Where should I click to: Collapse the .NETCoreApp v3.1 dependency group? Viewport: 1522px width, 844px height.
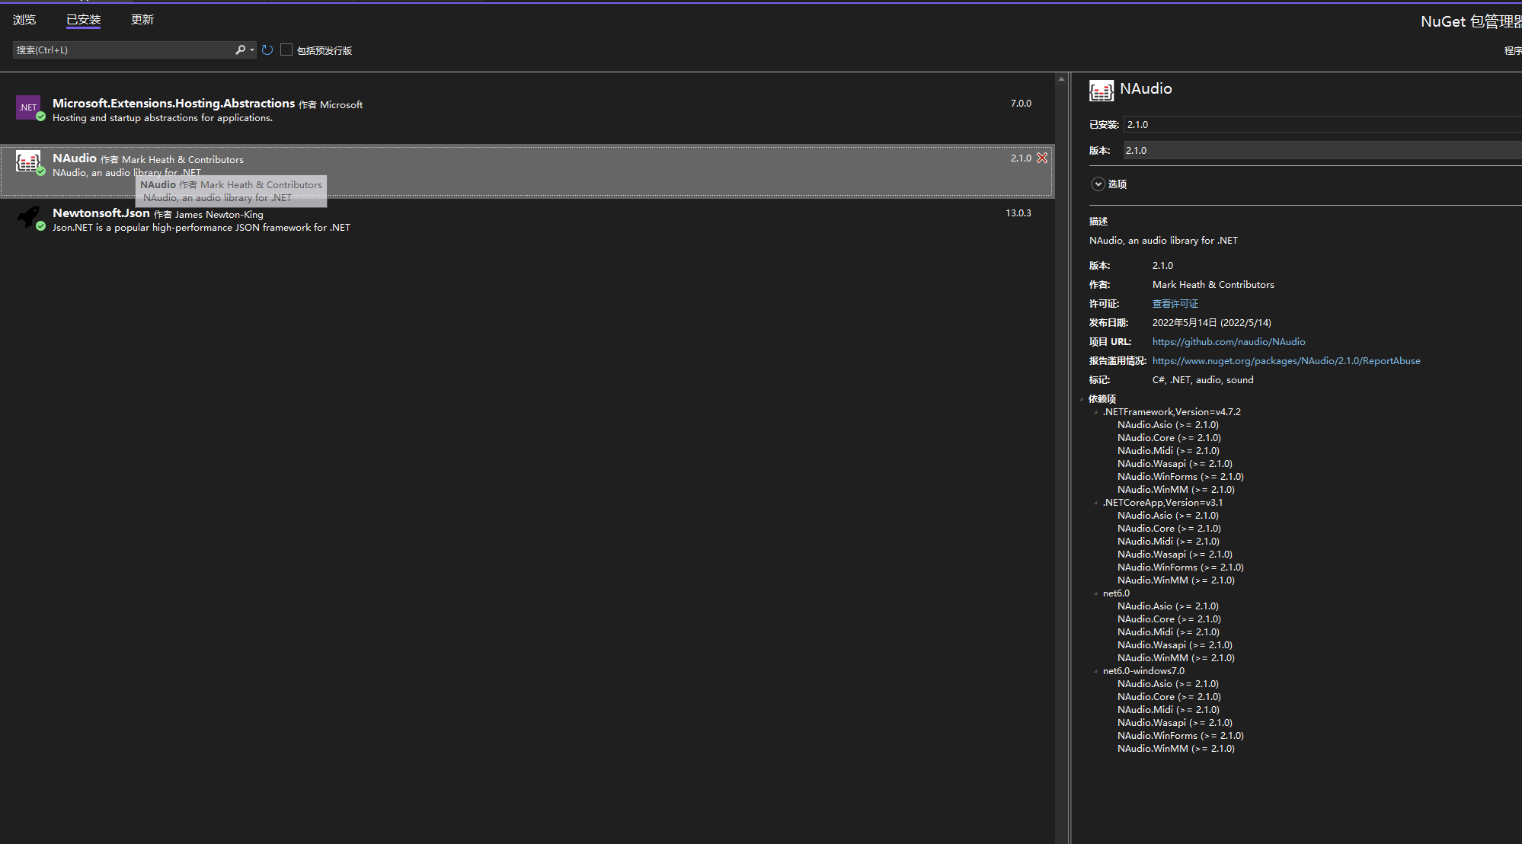tap(1096, 503)
